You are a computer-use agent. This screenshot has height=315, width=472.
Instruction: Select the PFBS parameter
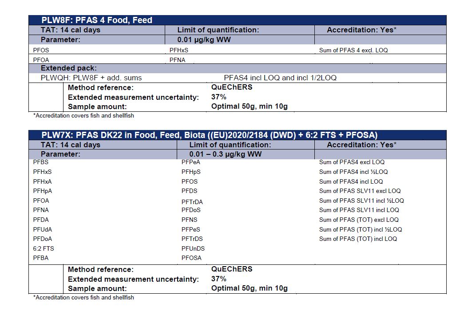[41, 162]
